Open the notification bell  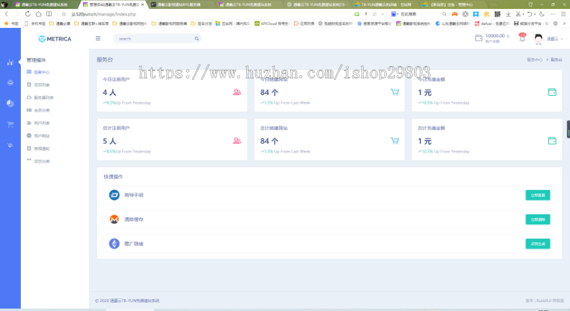click(522, 37)
